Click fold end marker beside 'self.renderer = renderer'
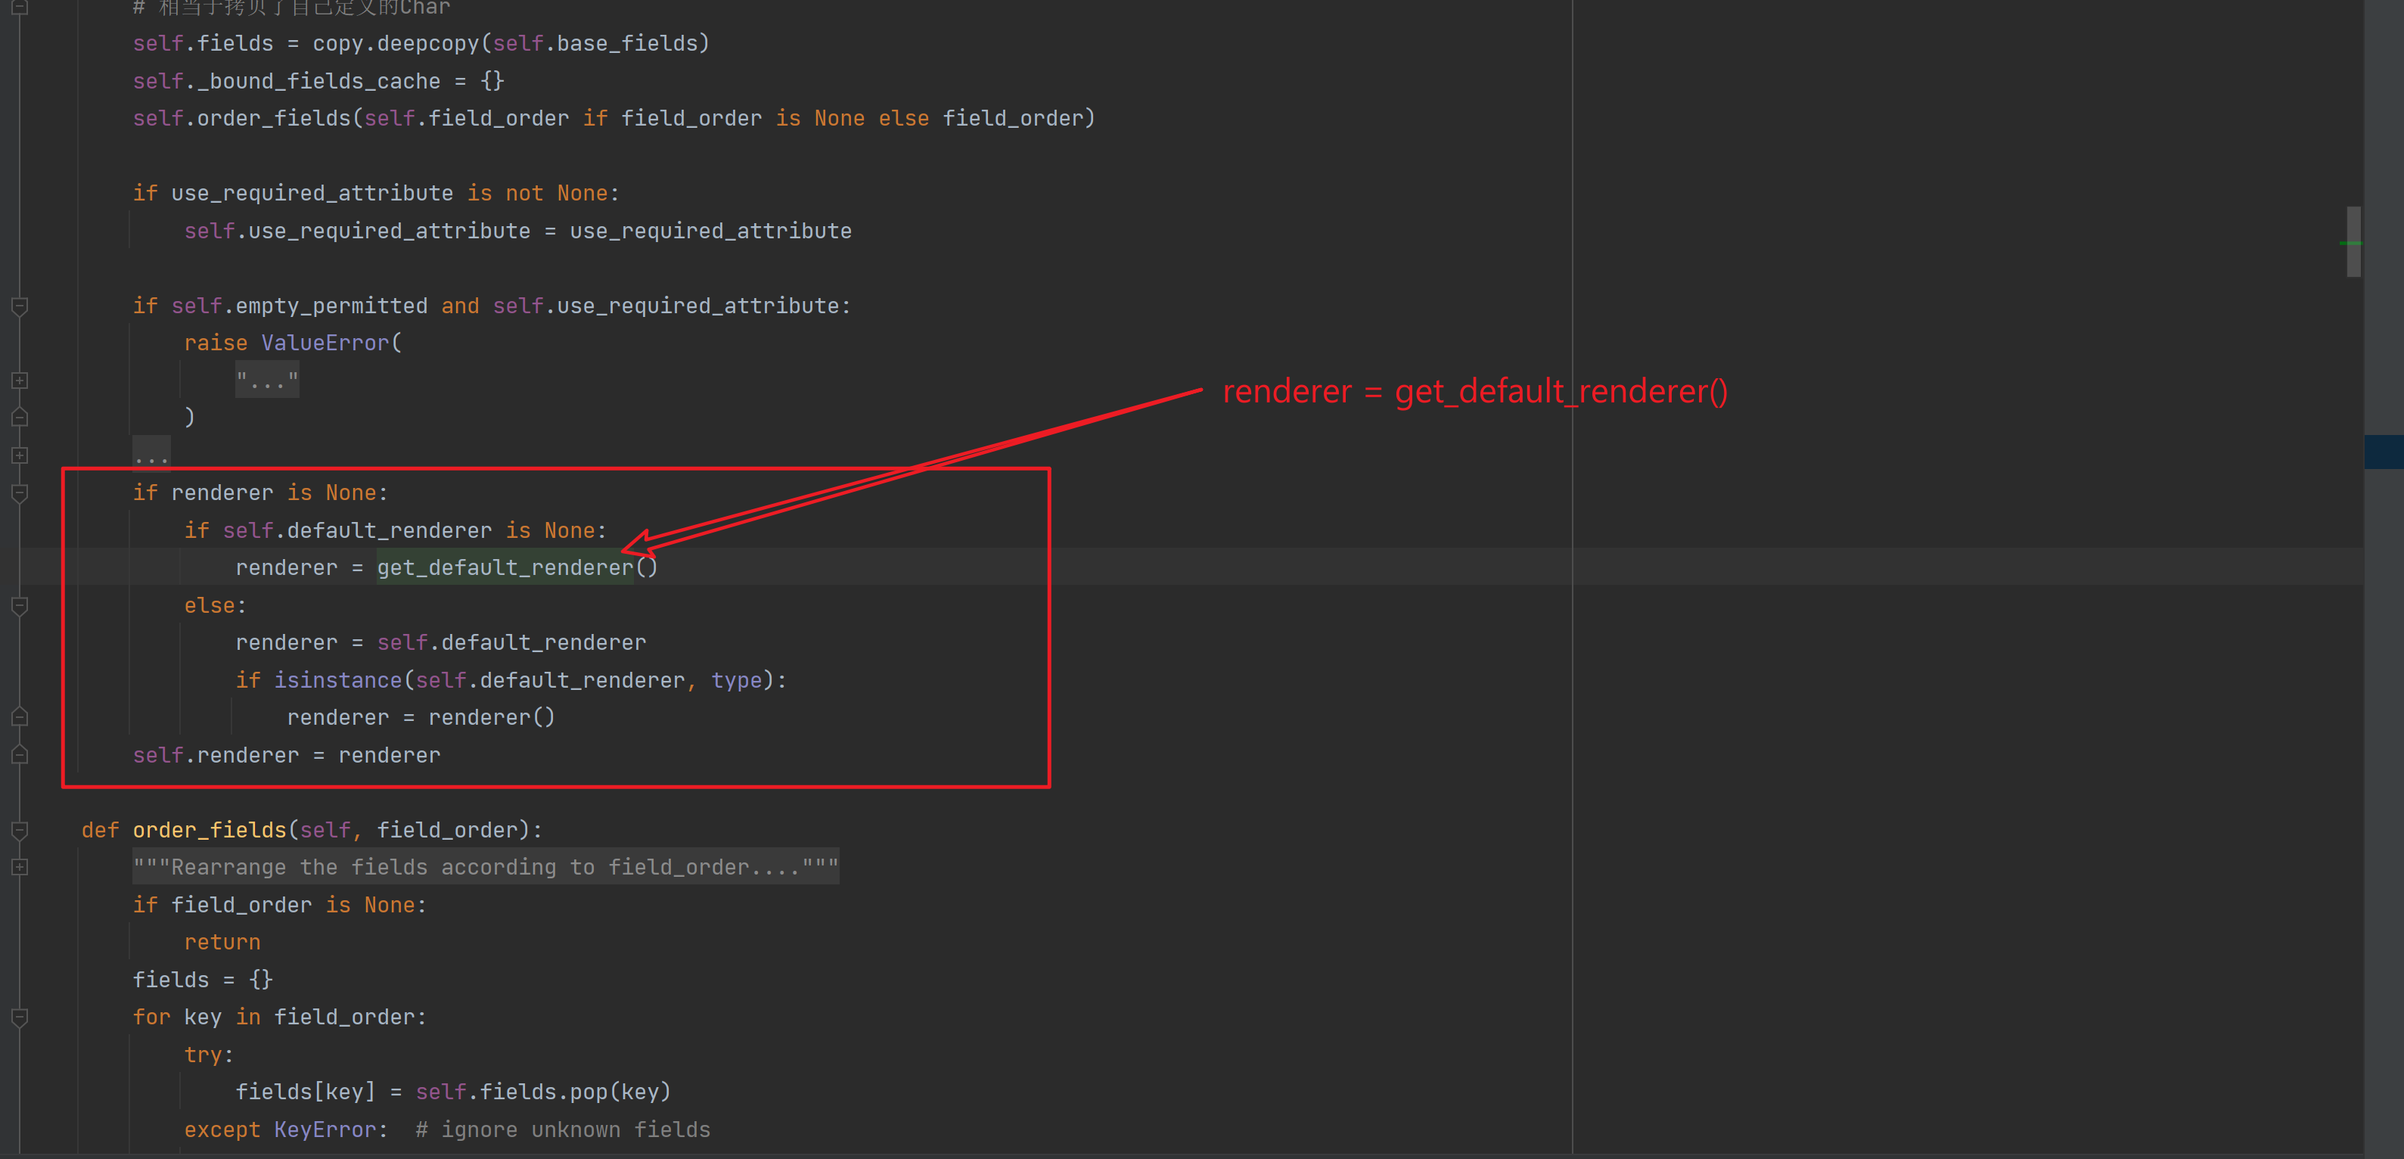2404x1159 pixels. pyautogui.click(x=20, y=755)
